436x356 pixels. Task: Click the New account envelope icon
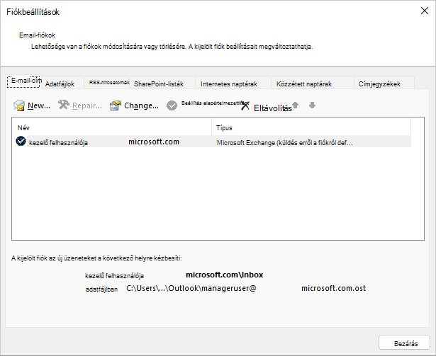(x=19, y=105)
